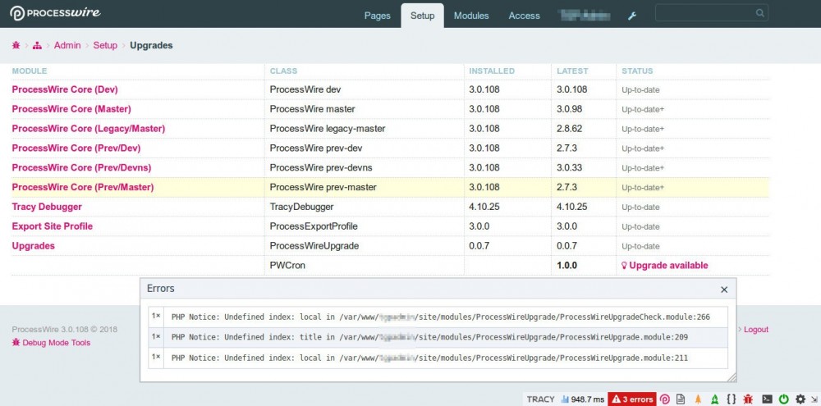This screenshot has height=406, width=821.
Task: Click the wrench tools icon in top nav
Action: [x=632, y=16]
